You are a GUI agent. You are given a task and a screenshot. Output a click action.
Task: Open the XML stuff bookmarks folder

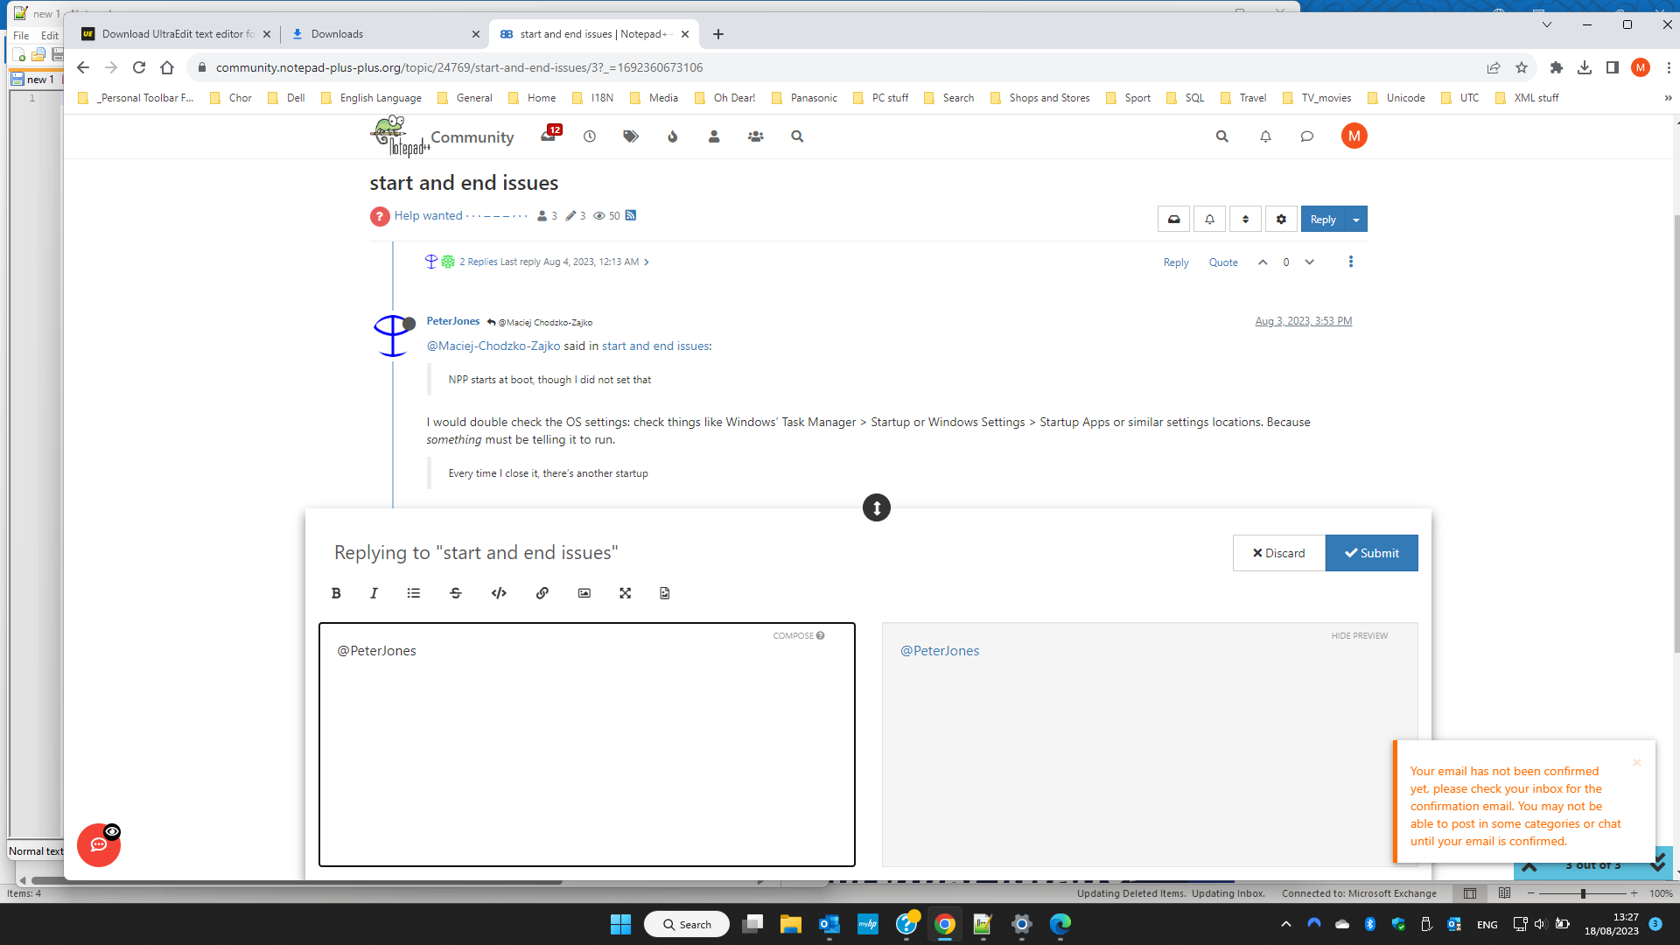[1528, 98]
